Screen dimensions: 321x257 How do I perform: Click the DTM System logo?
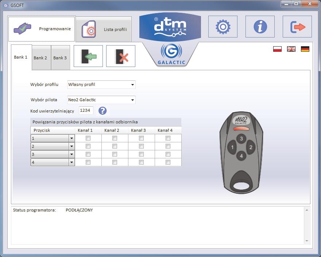(170, 27)
